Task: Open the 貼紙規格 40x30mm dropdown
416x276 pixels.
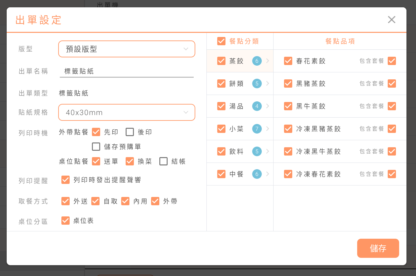Action: (127, 113)
